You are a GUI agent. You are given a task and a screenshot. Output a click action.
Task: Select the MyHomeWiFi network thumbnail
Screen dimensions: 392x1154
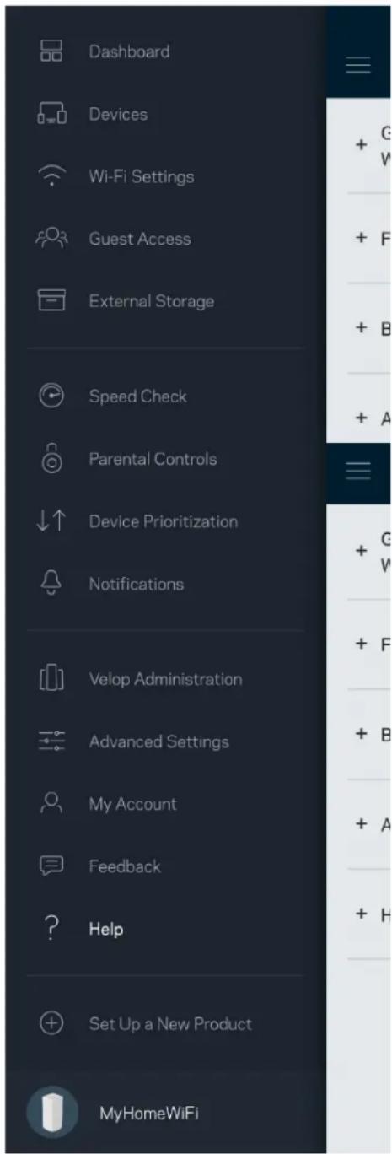pos(51,1114)
